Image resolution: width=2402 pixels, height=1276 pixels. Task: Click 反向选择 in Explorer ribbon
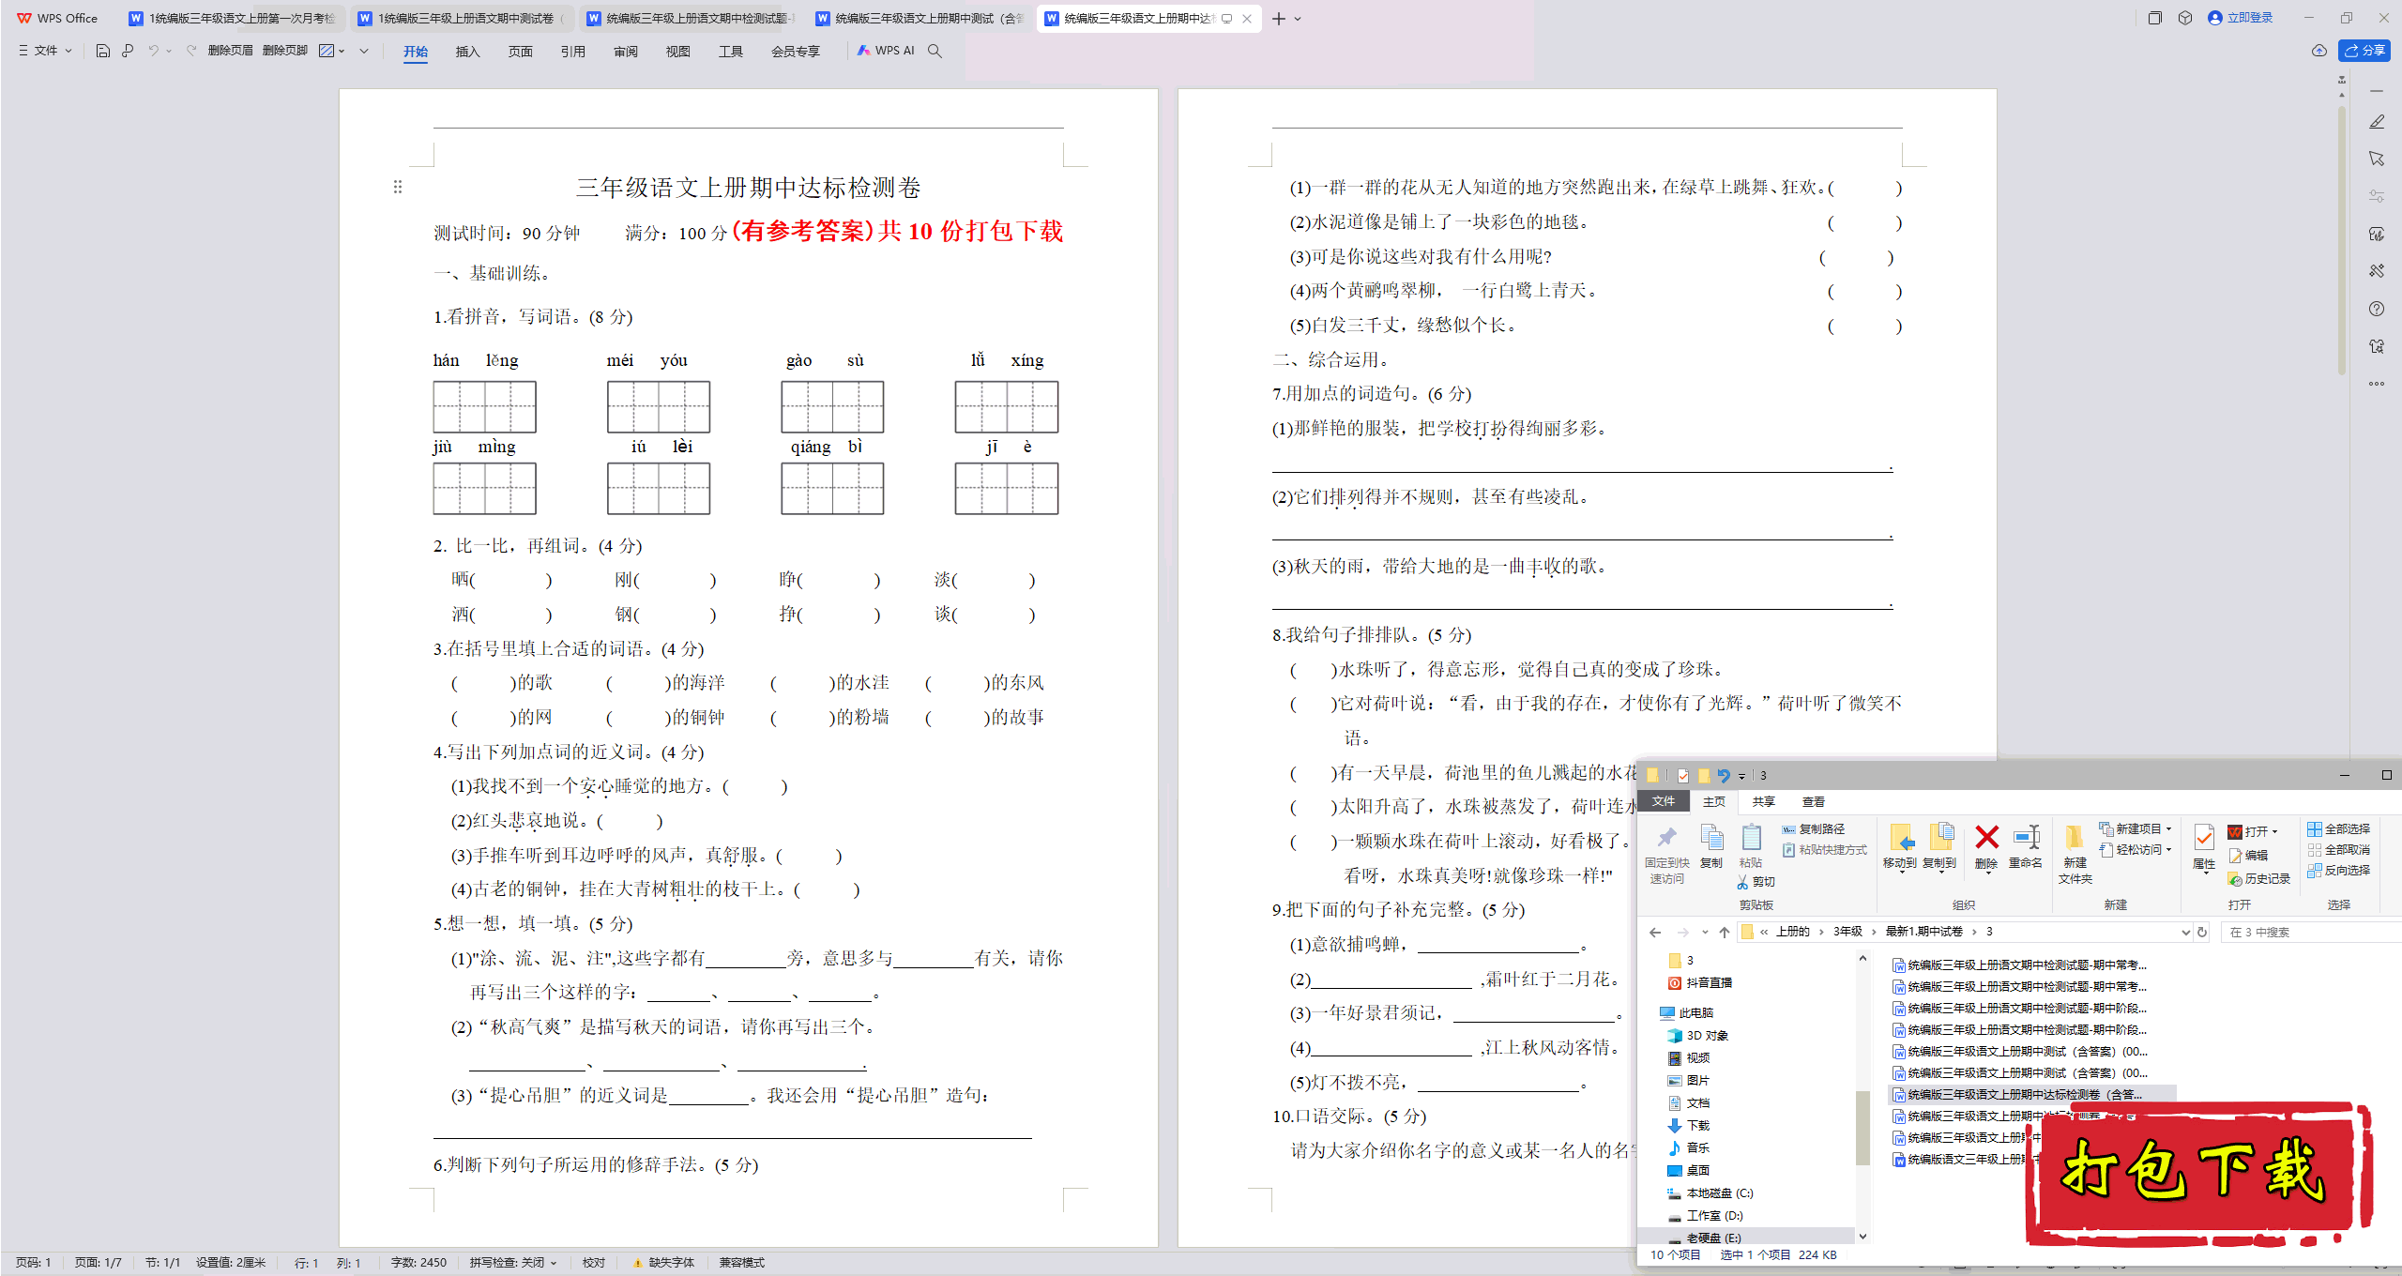point(2339,870)
